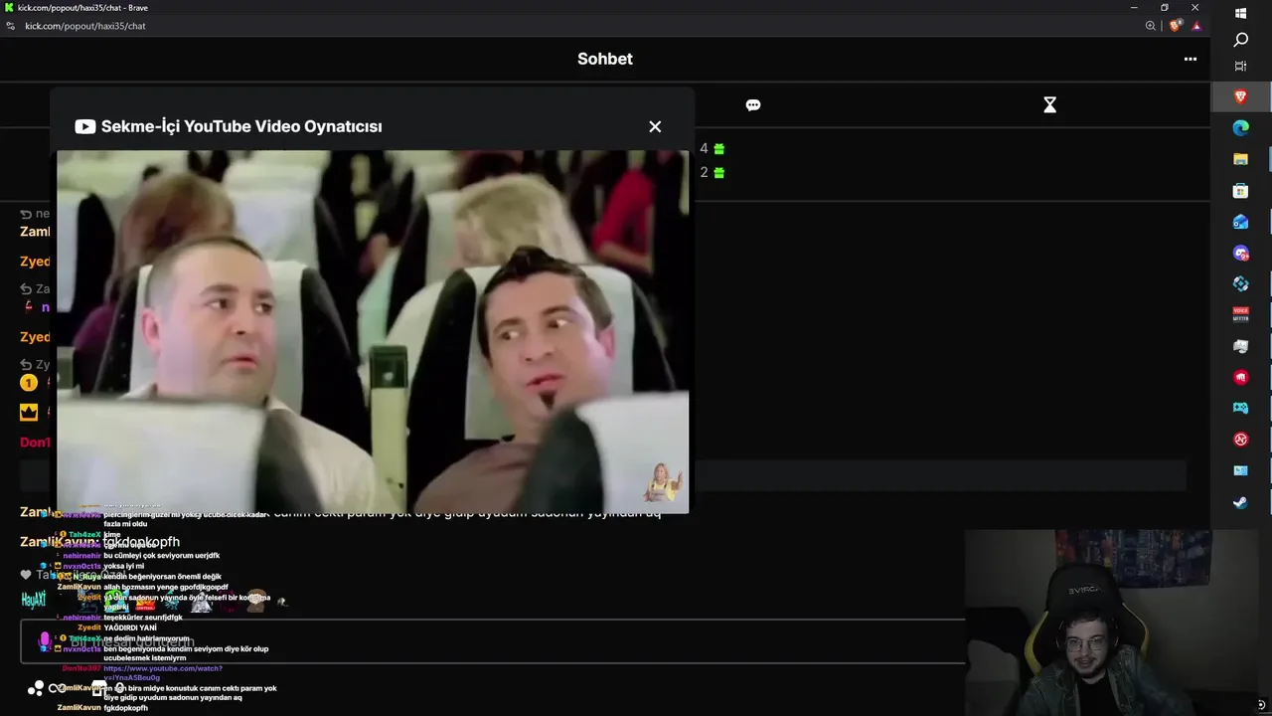This screenshot has height=716, width=1272.
Task: Insert the HayAXI emote
Action: point(34,600)
